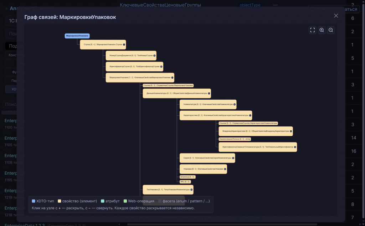This screenshot has width=365, height=226.
Task: Collapse ДанныеНоменклатуры node minus icon
Action: click(209, 93)
